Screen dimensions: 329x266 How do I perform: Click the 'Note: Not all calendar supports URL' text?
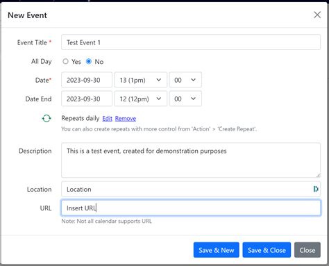pos(106,221)
